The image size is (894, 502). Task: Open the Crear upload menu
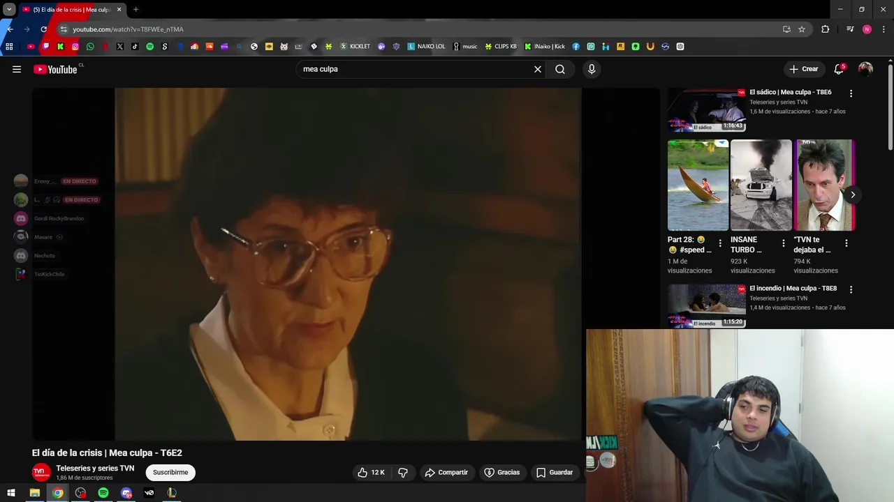(x=803, y=69)
